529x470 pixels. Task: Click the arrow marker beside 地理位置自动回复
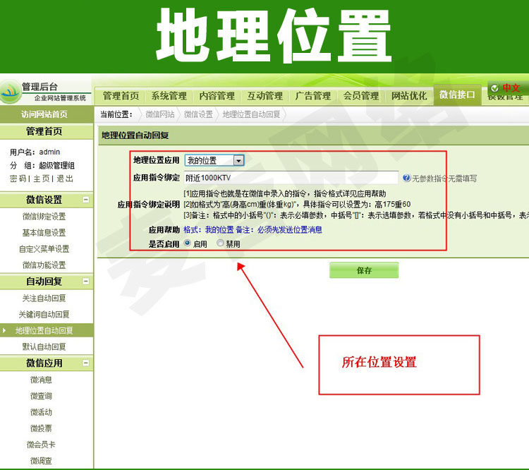coord(4,330)
